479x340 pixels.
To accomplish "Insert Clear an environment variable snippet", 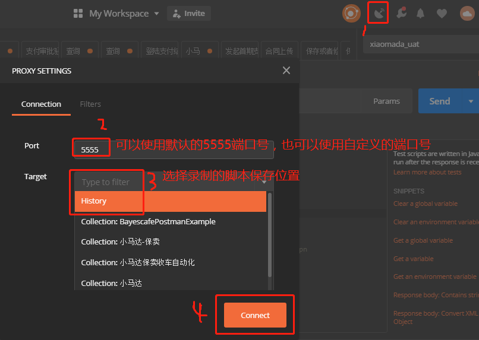I will coord(436,222).
